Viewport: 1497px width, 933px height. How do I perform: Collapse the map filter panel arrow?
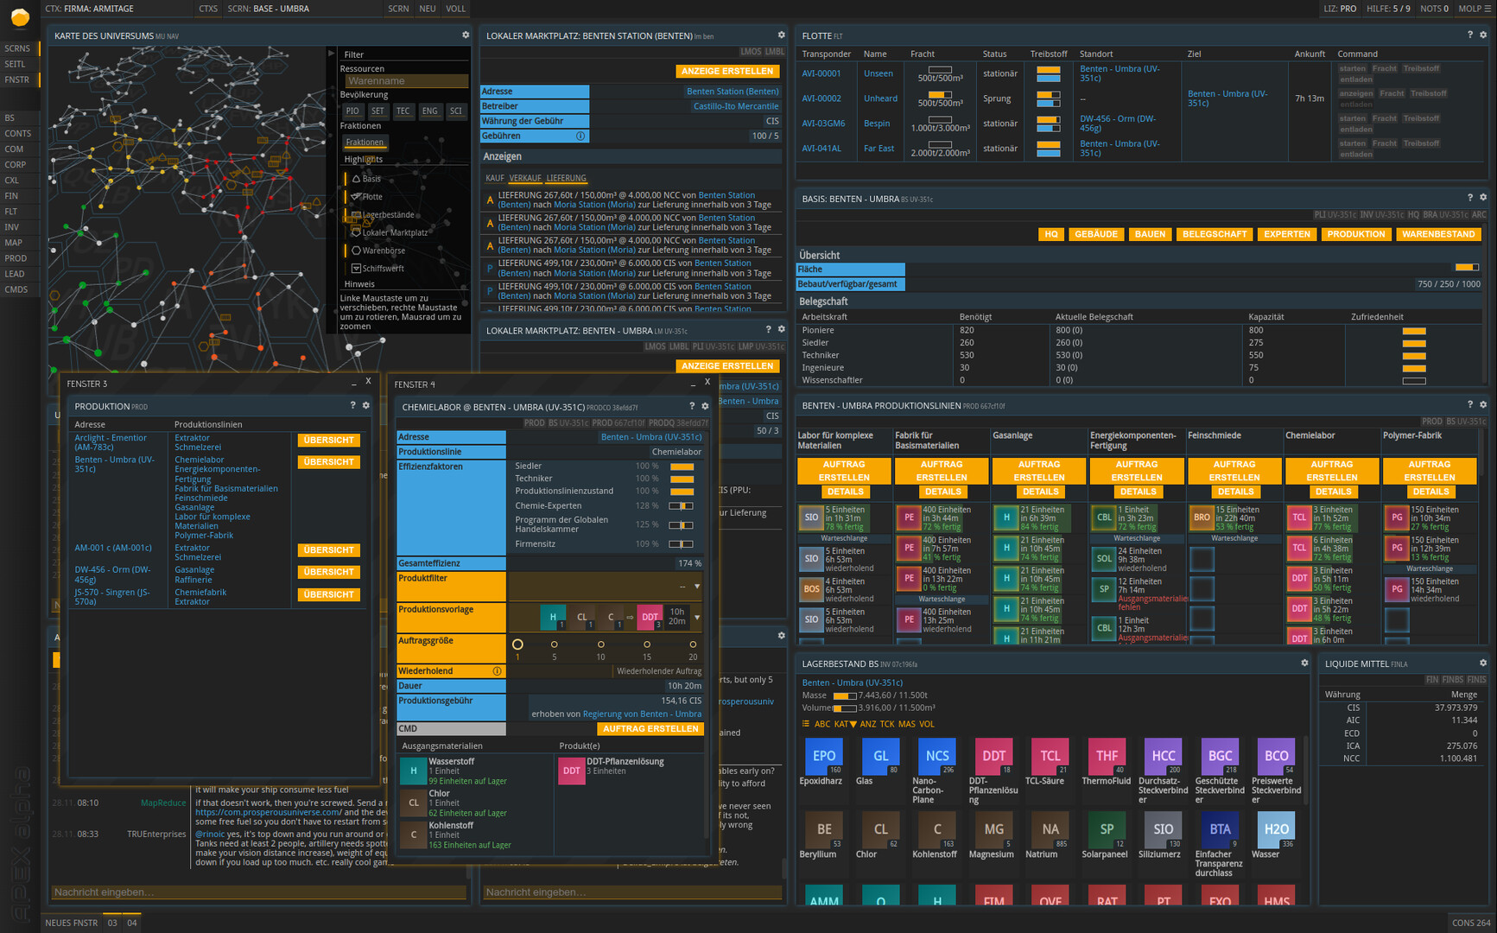click(331, 54)
